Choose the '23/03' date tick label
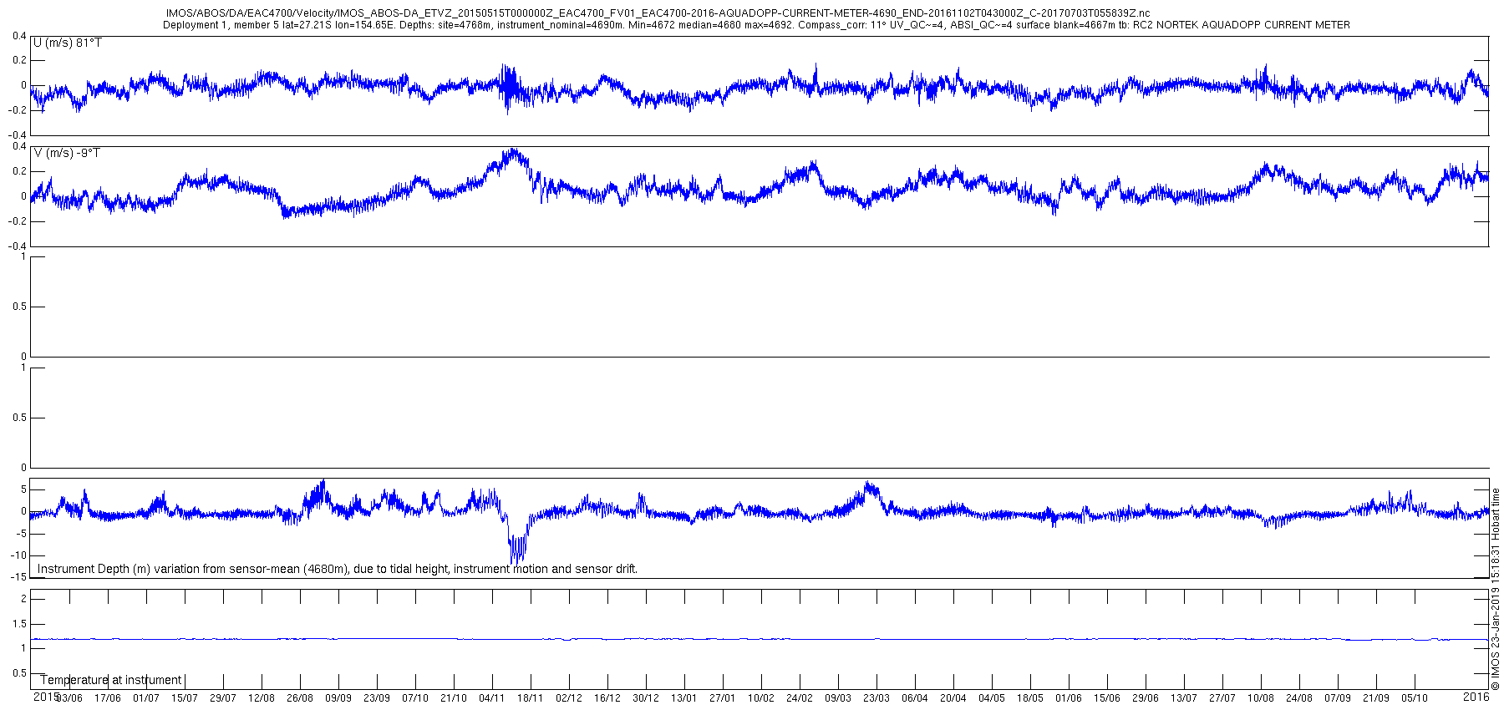Viewport: 1504px width, 710px height. (876, 698)
